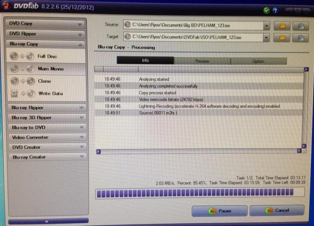
Task: Switch to the Option tab
Action: (258, 61)
